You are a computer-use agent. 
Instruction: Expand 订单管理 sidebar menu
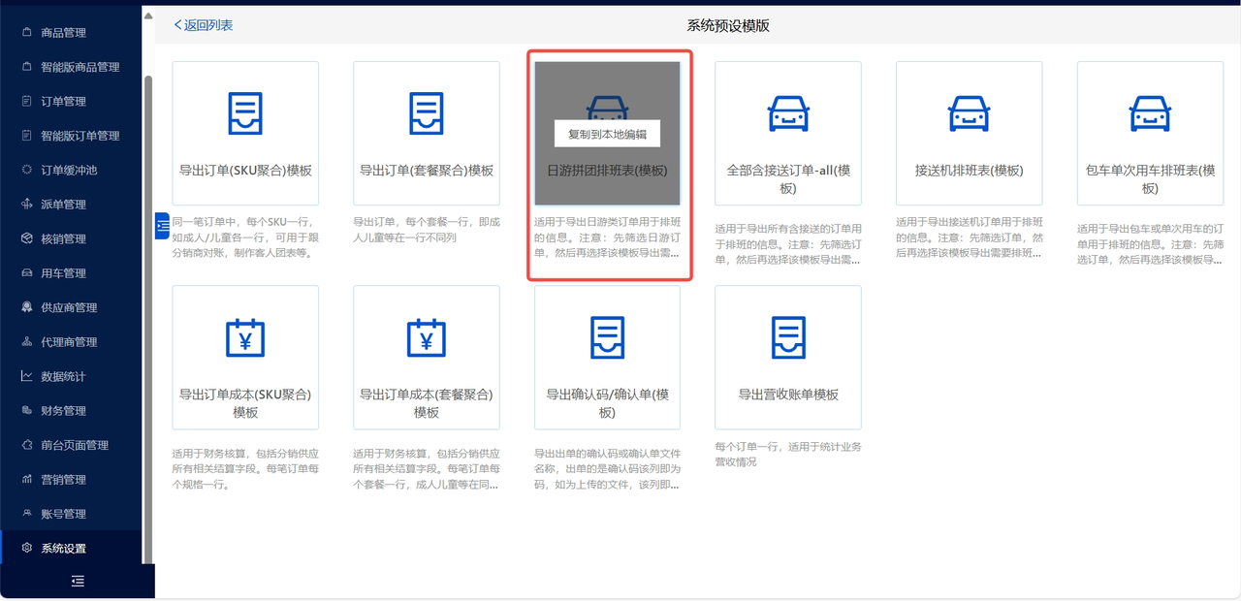tap(64, 102)
